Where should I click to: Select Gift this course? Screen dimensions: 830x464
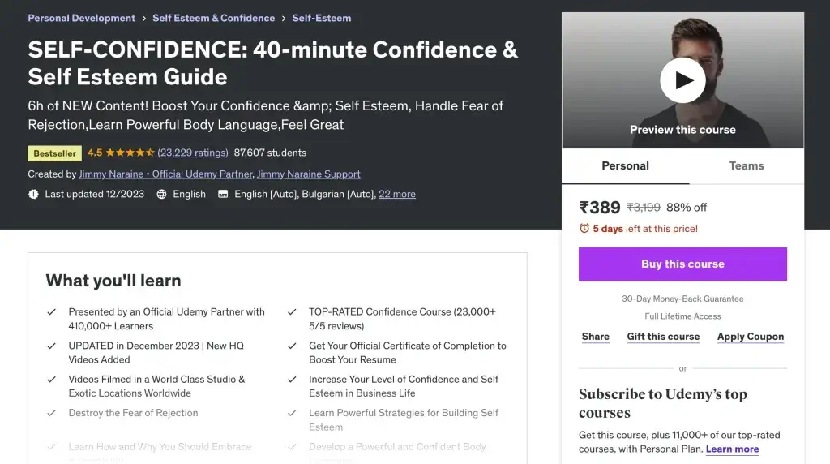[x=663, y=337]
